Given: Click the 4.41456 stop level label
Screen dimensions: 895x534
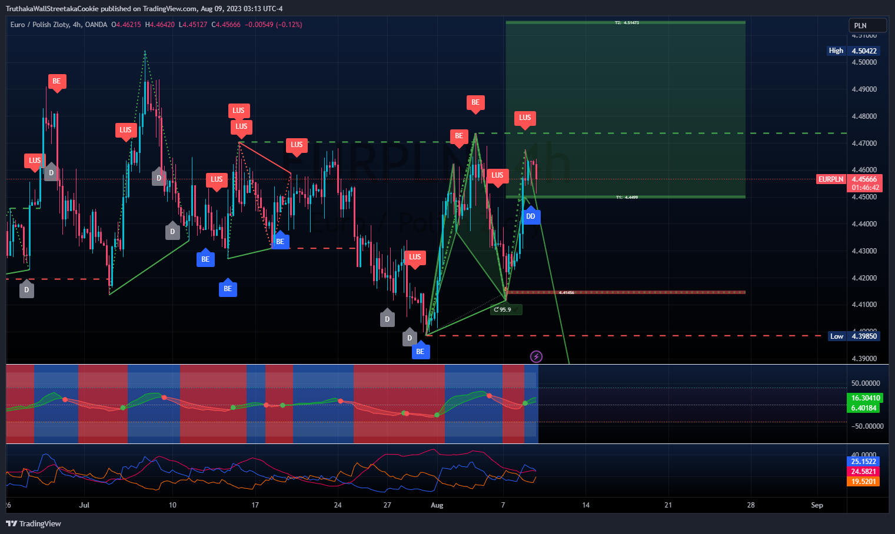Looking at the screenshot, I should click(567, 292).
